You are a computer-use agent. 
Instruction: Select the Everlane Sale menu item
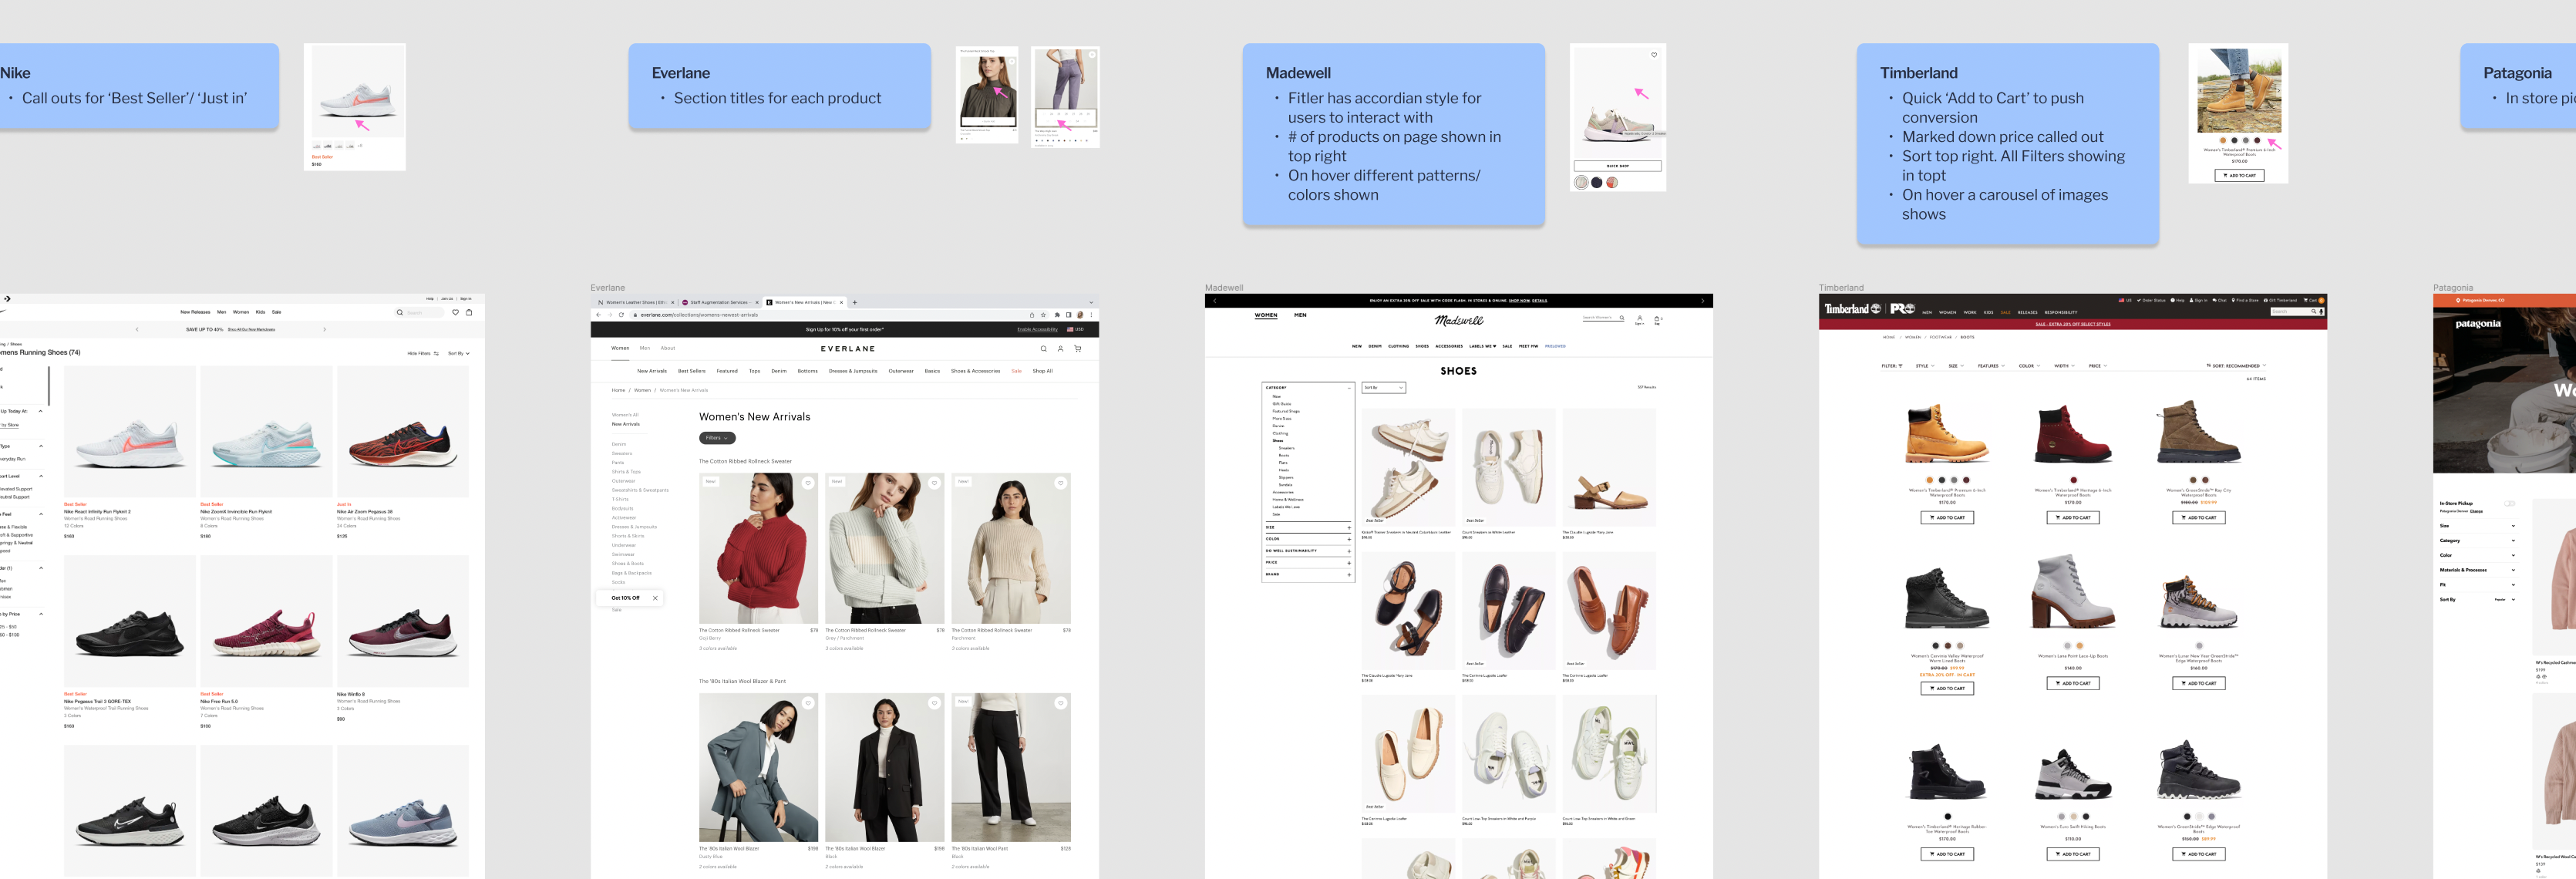pos(1016,371)
